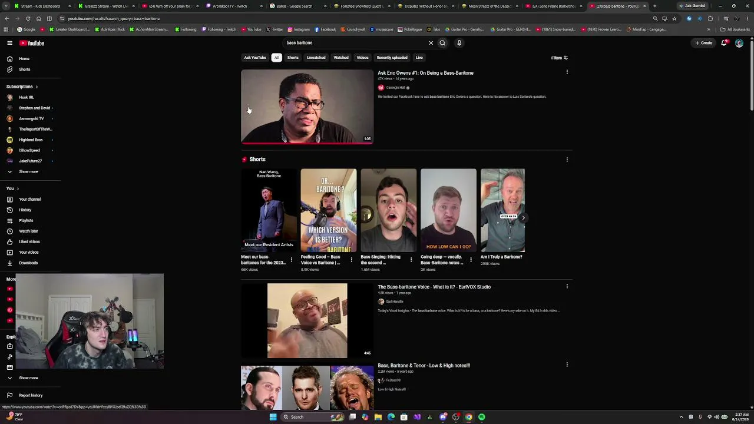Reload the page in the browser
The width and height of the screenshot is (754, 424).
coord(28,18)
